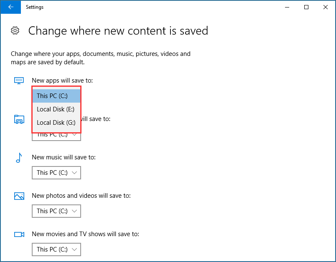Open the new photos and videos dropdown

[x=56, y=211]
